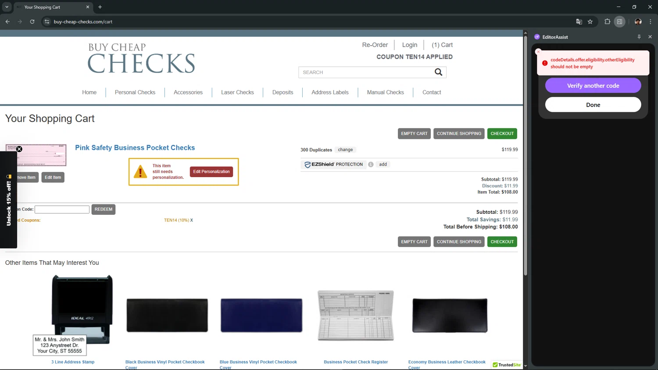Open the Chrome profile avatar
The height and width of the screenshot is (370, 658).
[638, 21]
